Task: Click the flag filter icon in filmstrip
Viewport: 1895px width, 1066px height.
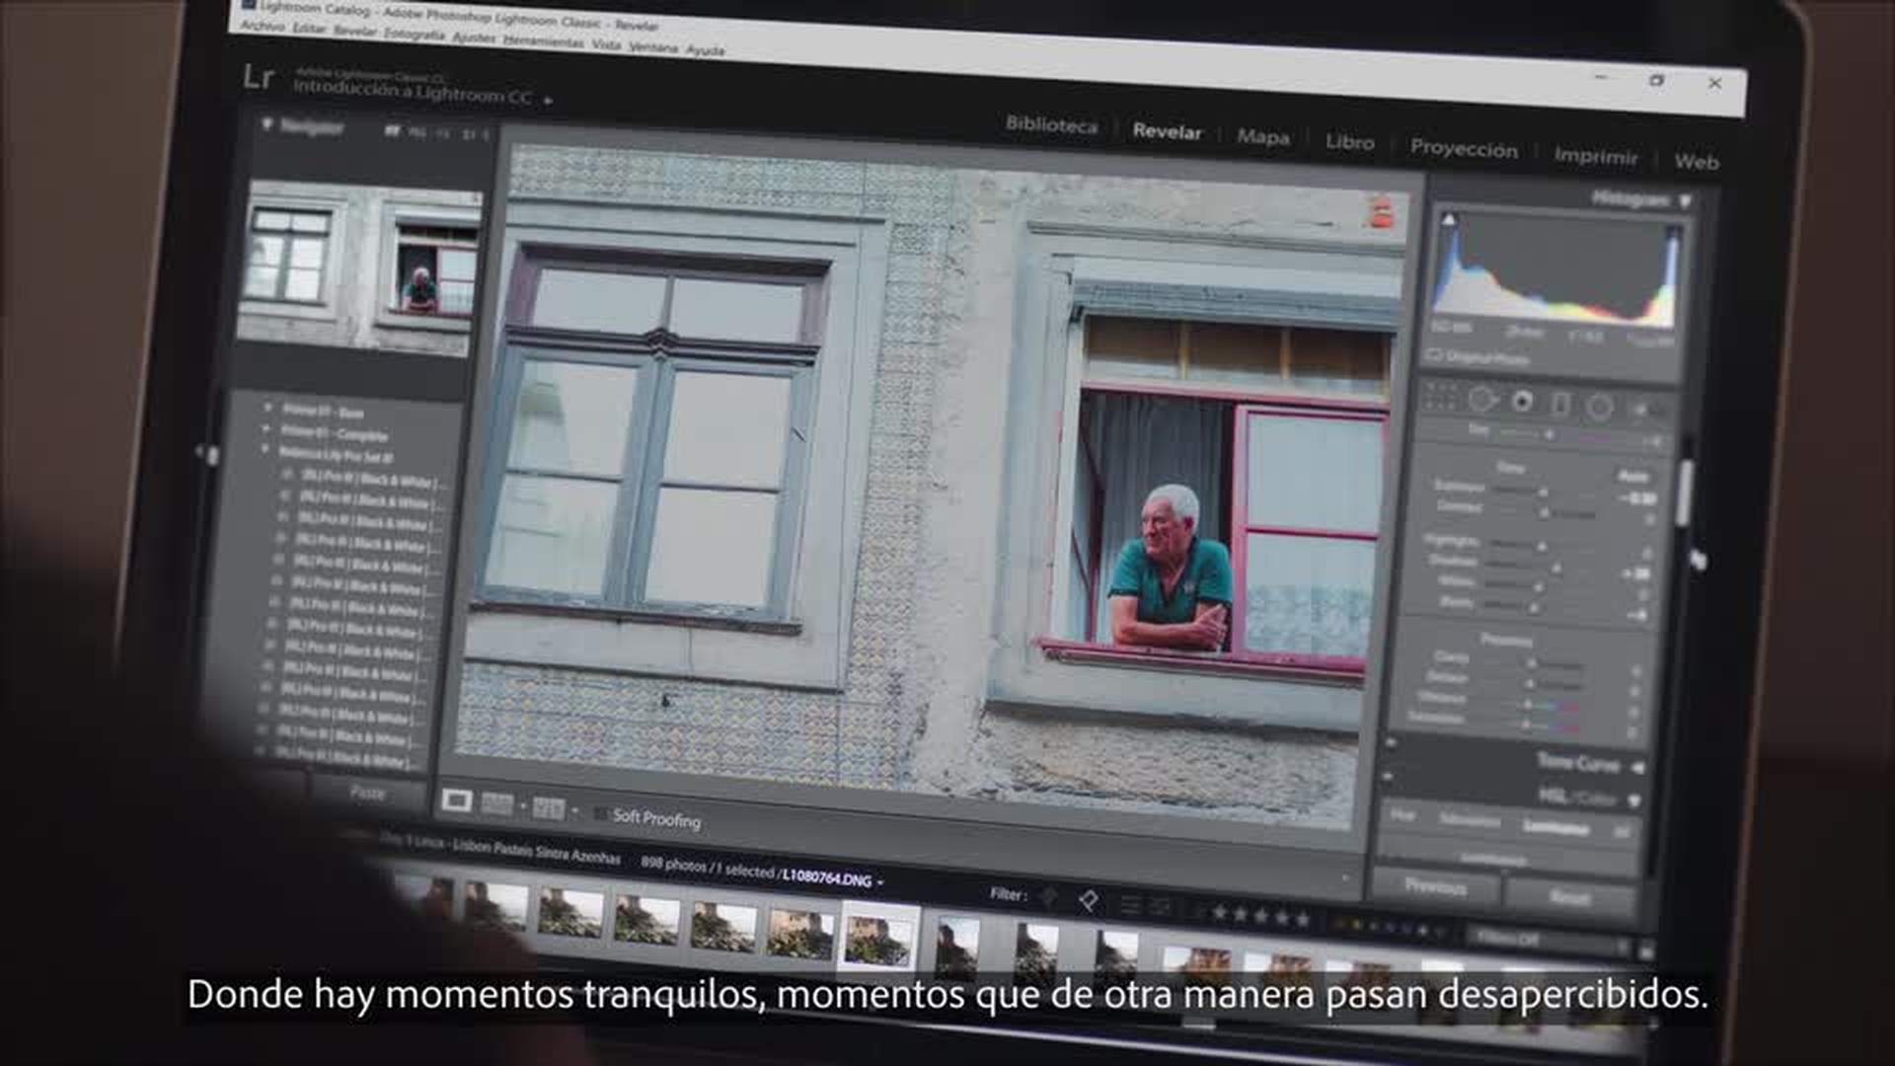Action: [1088, 900]
